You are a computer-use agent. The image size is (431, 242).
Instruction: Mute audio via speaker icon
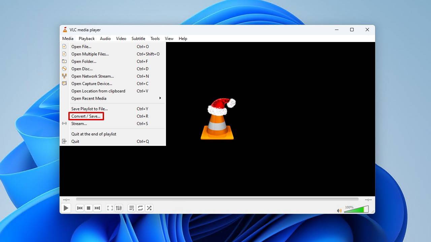pos(339,211)
